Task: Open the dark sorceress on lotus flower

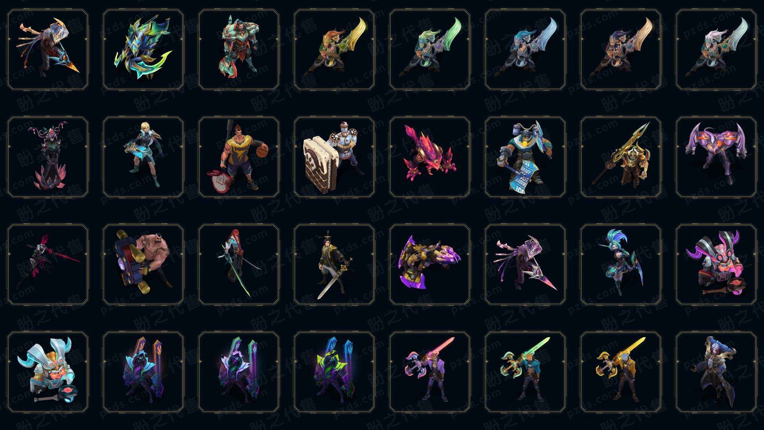Action: pos(48,157)
